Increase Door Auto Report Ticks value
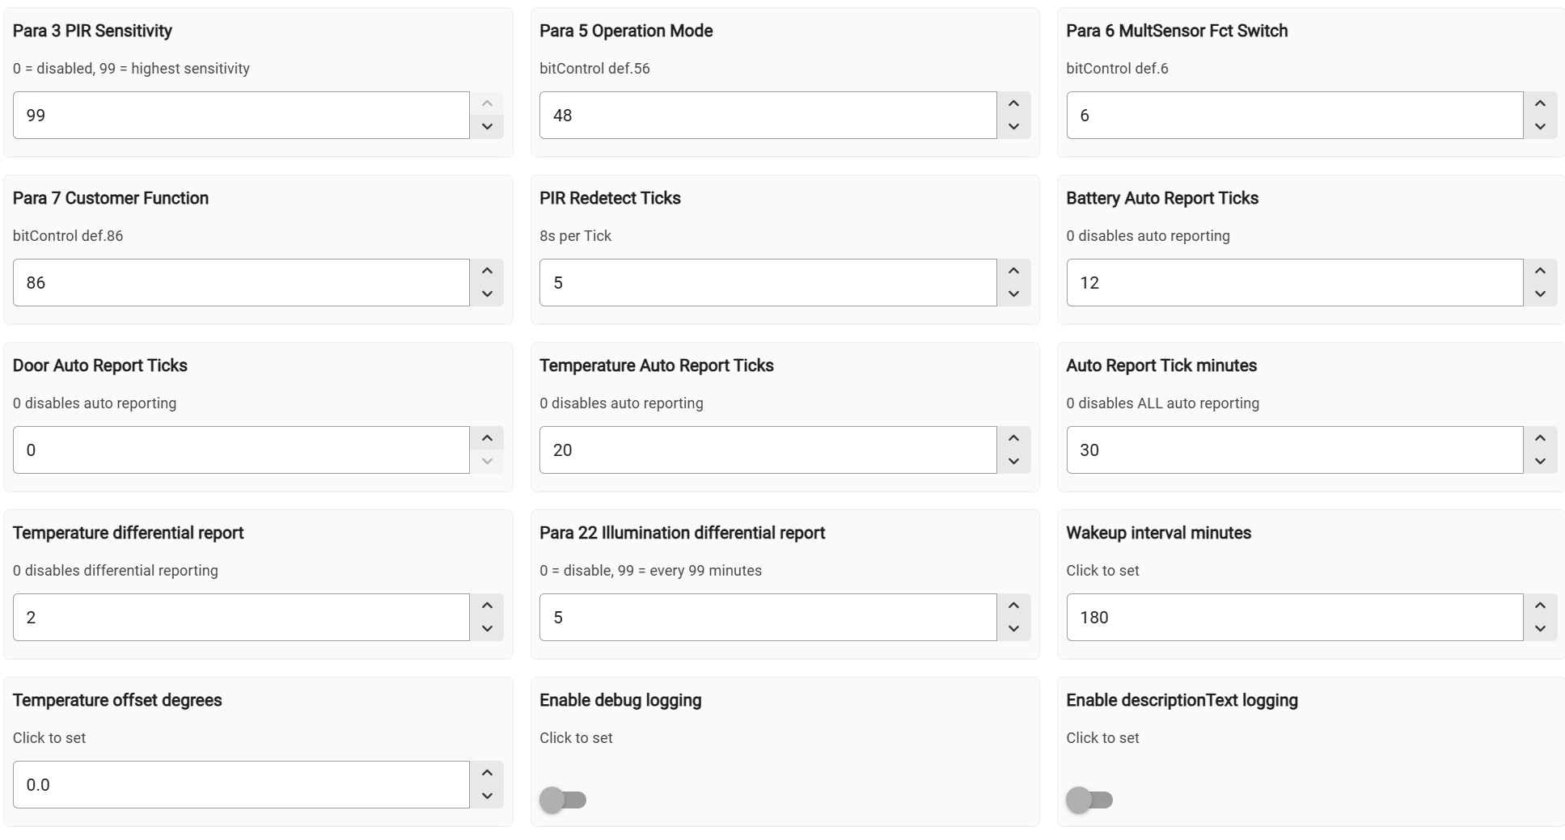The image size is (1565, 840). pos(487,438)
